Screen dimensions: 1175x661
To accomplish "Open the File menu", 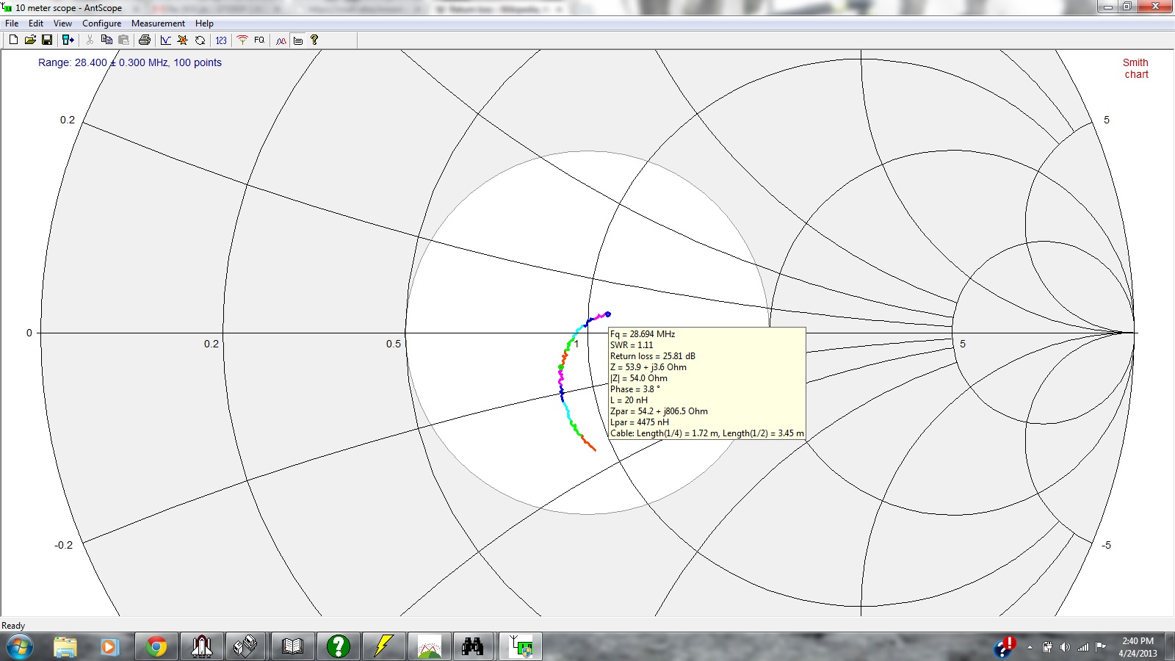I will [12, 24].
